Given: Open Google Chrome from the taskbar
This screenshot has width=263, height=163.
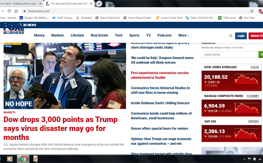Looking at the screenshot, I should (23, 159).
